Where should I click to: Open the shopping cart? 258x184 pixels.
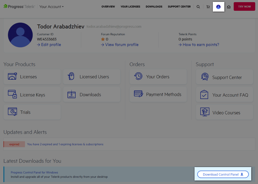(208, 6)
